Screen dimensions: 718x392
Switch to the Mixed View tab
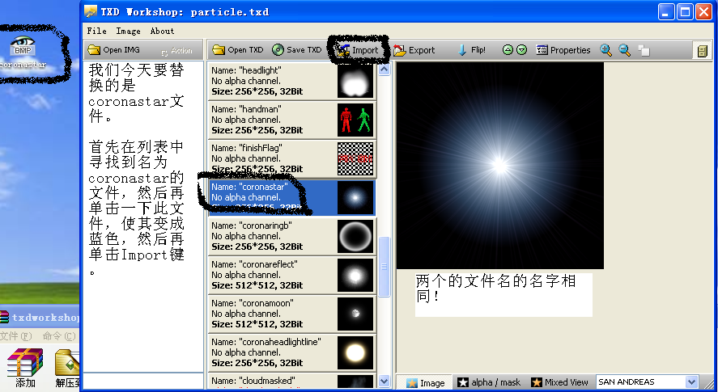coord(559,382)
